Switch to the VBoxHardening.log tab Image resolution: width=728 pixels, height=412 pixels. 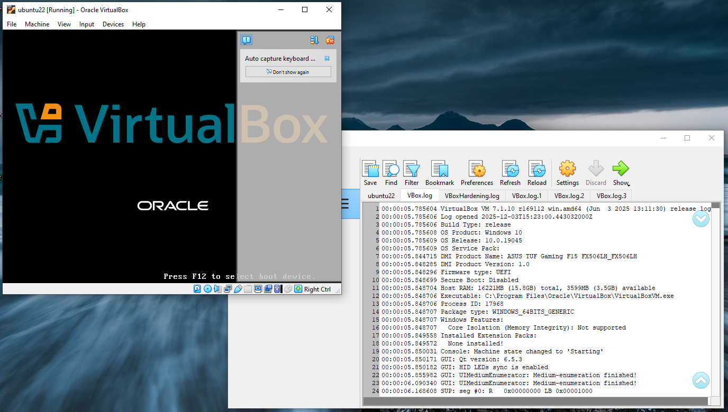point(471,196)
